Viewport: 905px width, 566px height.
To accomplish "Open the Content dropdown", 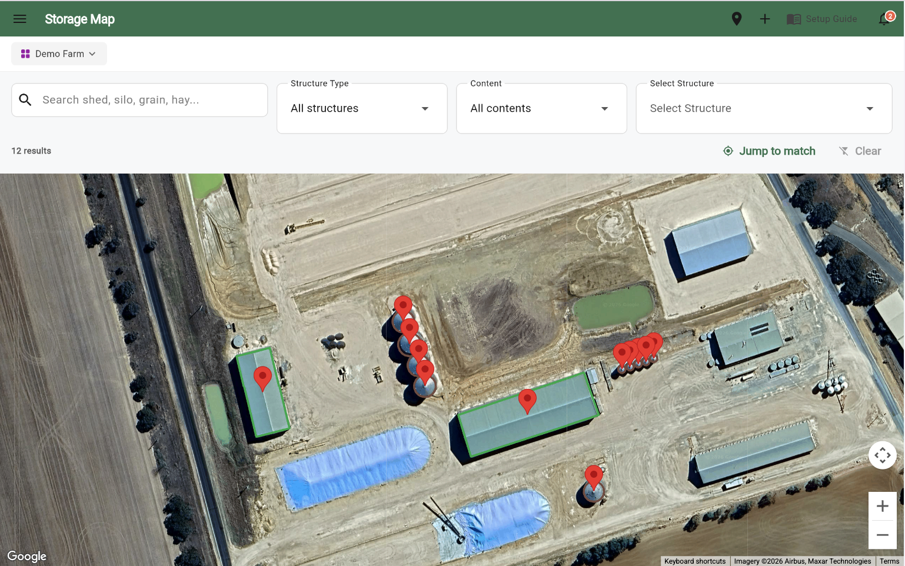I will pyautogui.click(x=541, y=108).
